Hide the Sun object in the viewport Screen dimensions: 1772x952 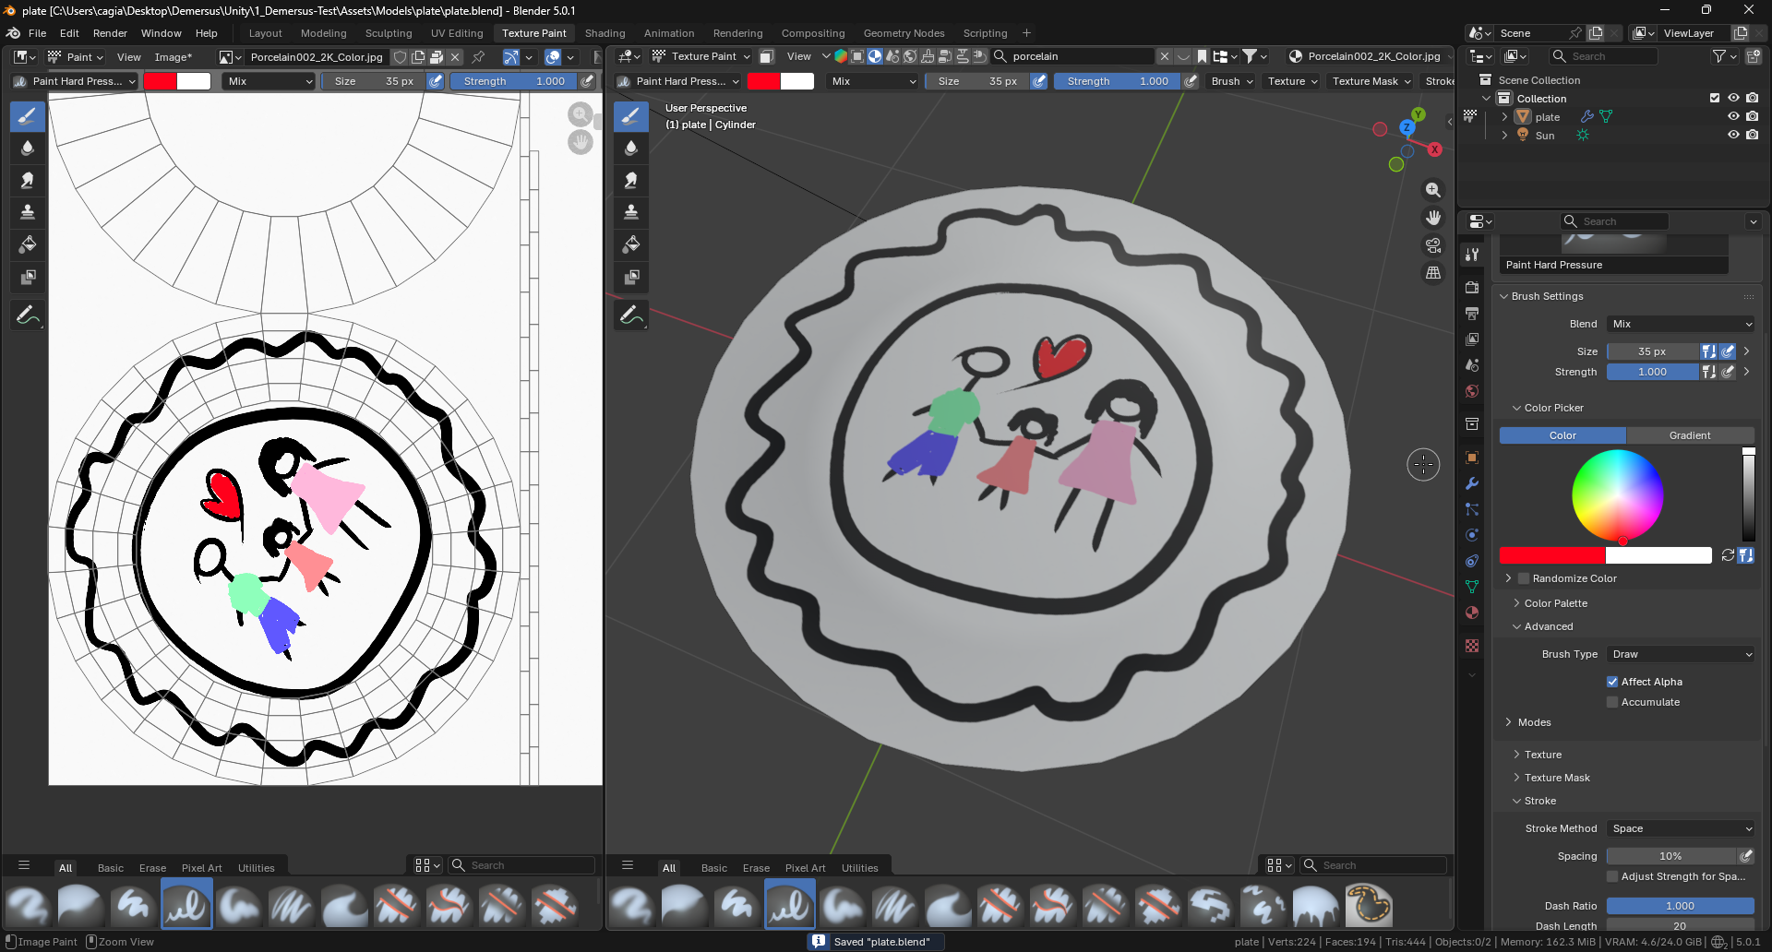click(1733, 135)
